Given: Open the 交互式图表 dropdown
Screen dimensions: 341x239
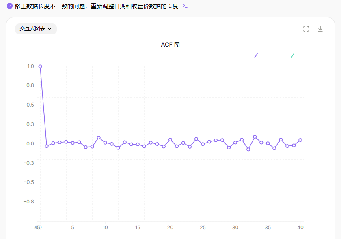Looking at the screenshot, I should 36,29.
